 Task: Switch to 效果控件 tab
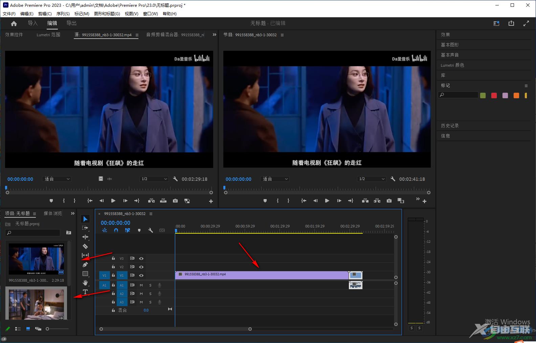coord(14,35)
